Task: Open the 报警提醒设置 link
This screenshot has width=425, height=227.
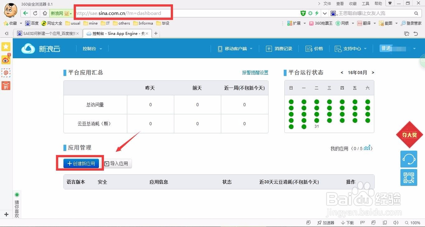Action: (255, 72)
